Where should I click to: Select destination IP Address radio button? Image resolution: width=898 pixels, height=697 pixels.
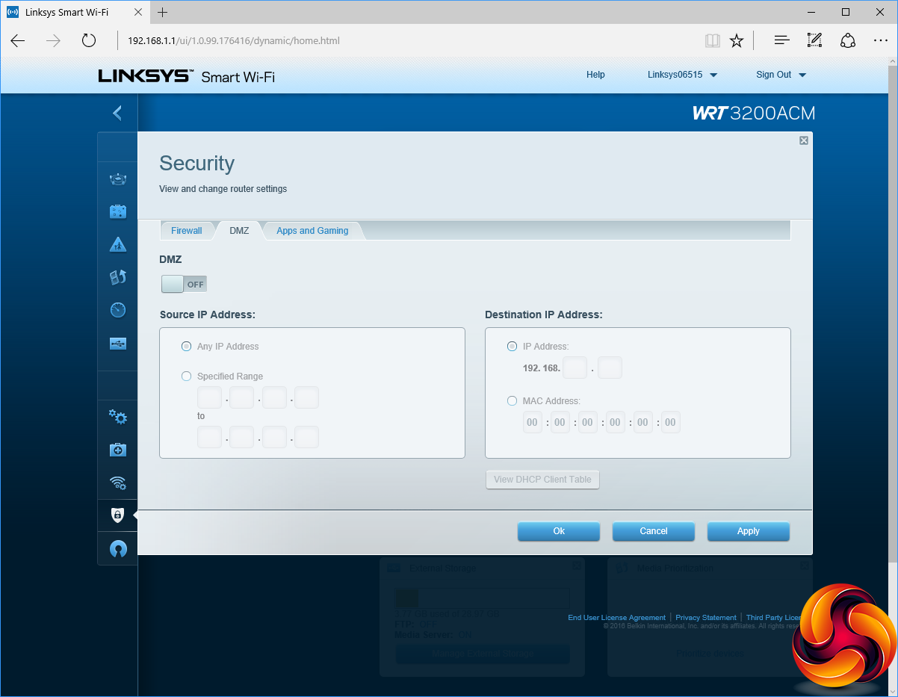click(512, 347)
